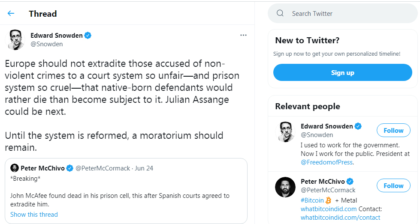Click the verified badge next to tweet author name
This screenshot has height=224, width=420.
pyautogui.click(x=88, y=36)
